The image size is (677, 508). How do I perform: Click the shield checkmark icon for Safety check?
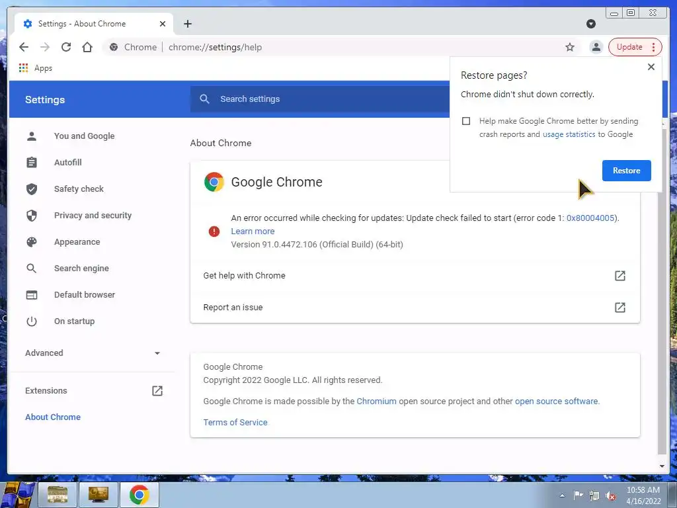click(x=32, y=189)
